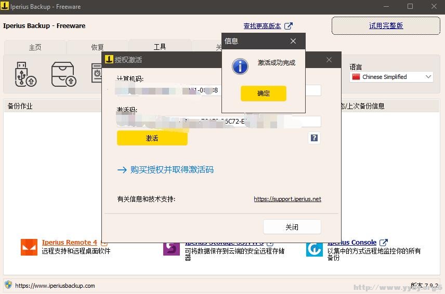
Task: Switch to the 恢复 tab
Action: [97, 47]
